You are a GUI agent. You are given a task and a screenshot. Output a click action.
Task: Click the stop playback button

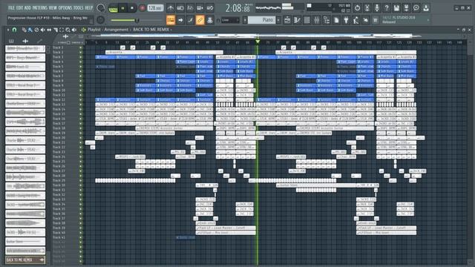[x=132, y=8]
